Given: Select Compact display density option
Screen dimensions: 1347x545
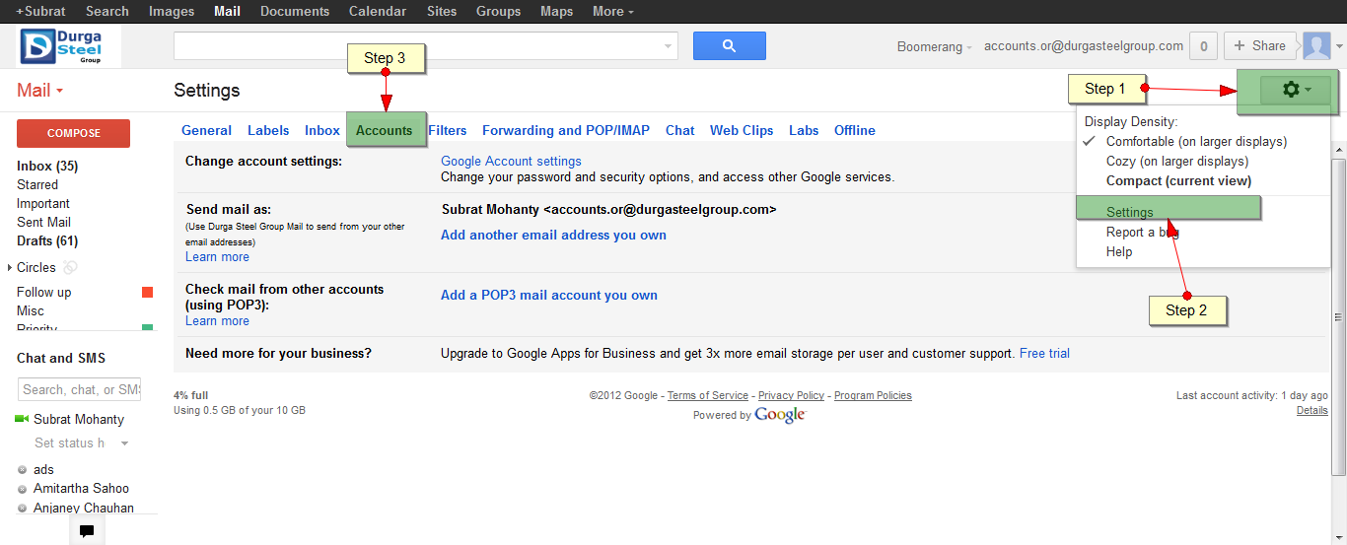Looking at the screenshot, I should pyautogui.click(x=1178, y=180).
